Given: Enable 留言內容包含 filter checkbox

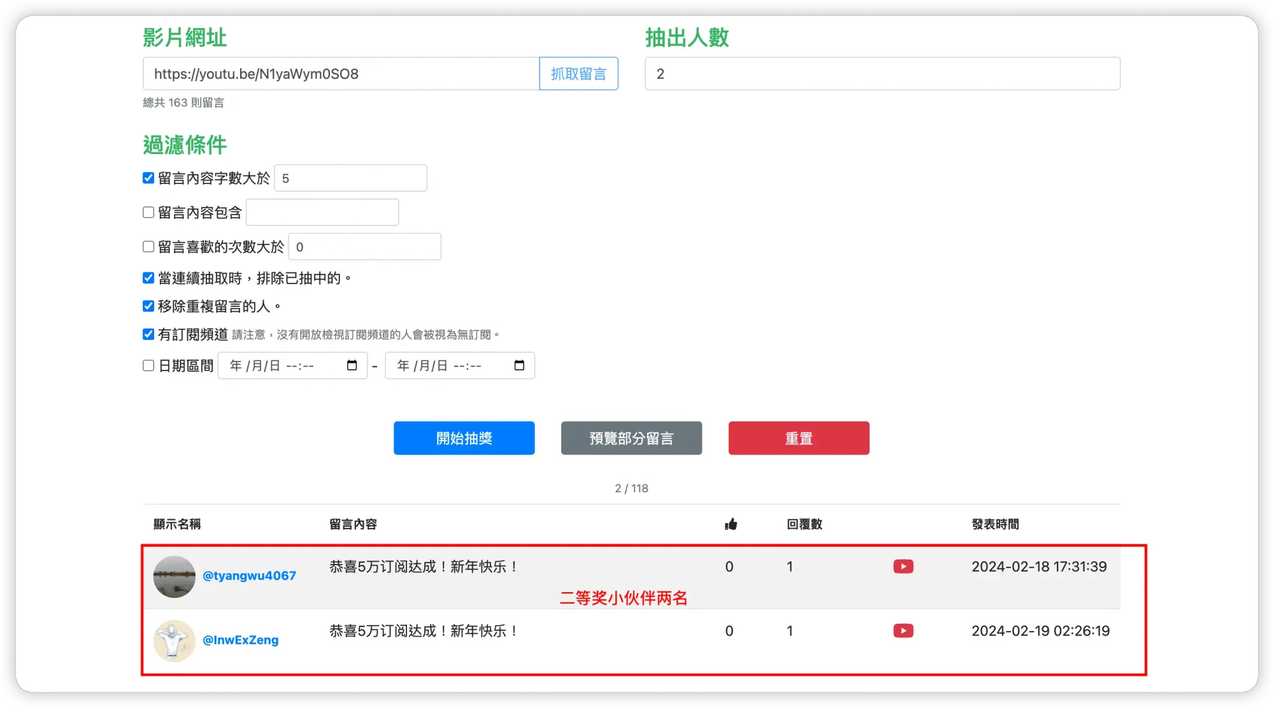Looking at the screenshot, I should click(148, 213).
